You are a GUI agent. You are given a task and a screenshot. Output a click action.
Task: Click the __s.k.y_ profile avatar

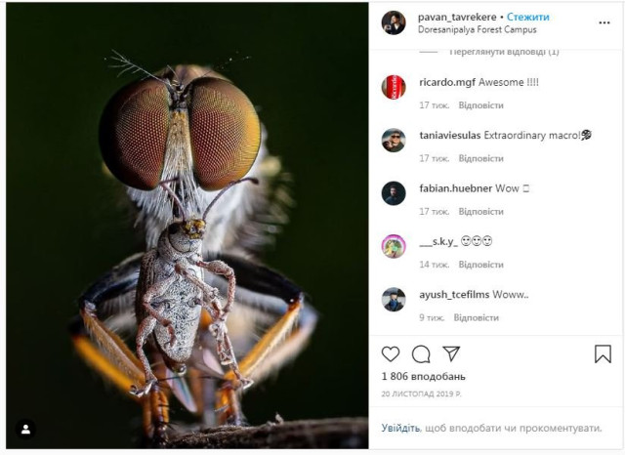tap(393, 246)
